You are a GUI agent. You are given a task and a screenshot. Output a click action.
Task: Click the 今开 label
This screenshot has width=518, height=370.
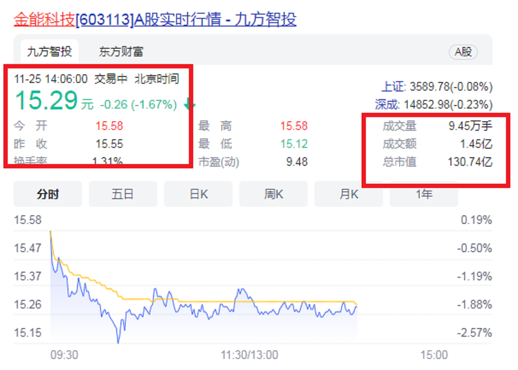point(31,126)
